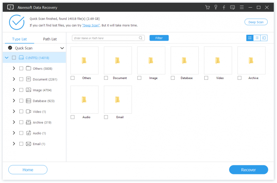Open the Audio folder thumbnail
The image size is (277, 183).
(84, 99)
